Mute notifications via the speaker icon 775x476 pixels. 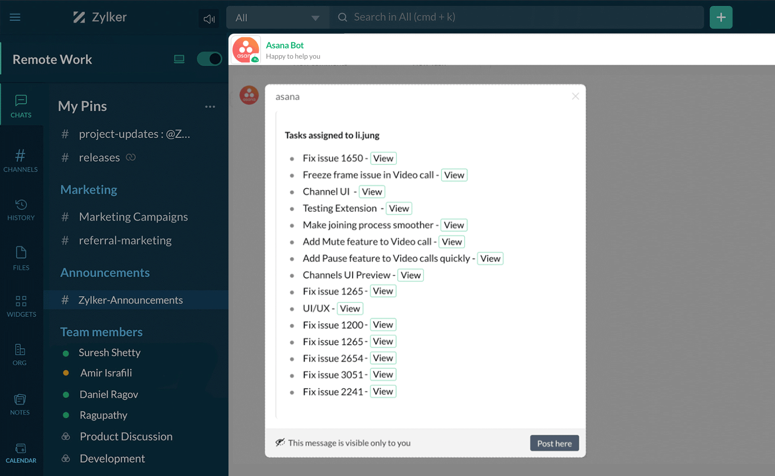click(x=208, y=18)
